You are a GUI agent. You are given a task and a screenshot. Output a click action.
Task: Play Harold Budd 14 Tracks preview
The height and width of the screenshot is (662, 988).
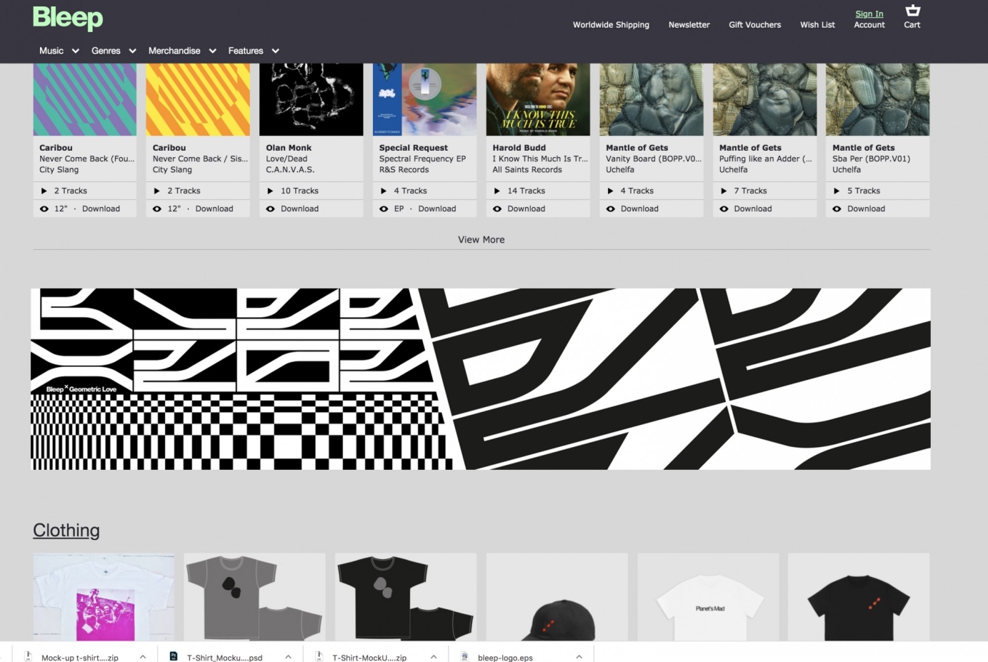click(x=497, y=191)
